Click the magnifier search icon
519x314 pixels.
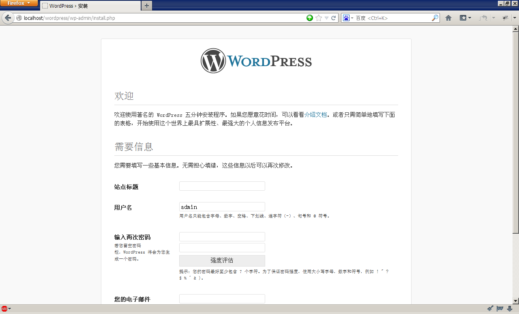435,18
